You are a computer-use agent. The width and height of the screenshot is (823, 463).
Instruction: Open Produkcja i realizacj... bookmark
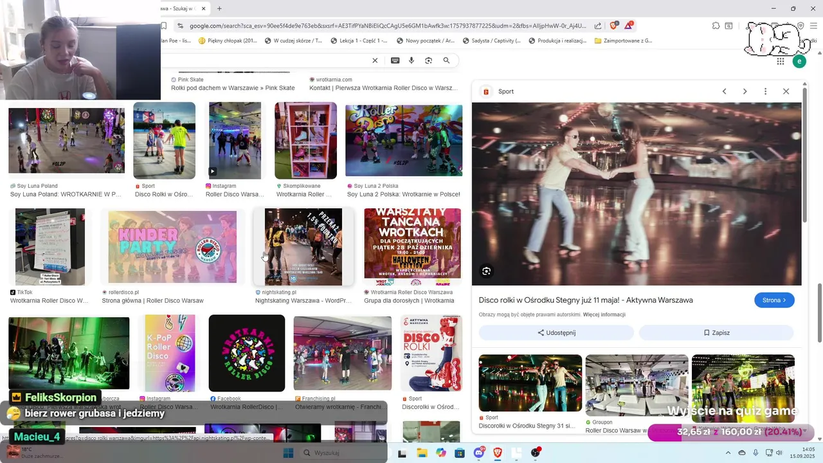pyautogui.click(x=557, y=41)
